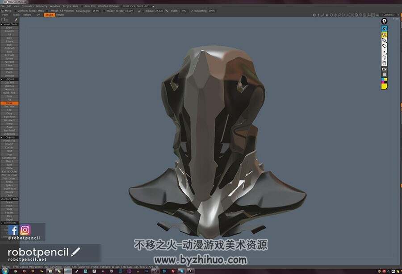The width and height of the screenshot is (402, 274).
Task: Pick the pencil icon in annotation toolbar
Action: [384, 40]
